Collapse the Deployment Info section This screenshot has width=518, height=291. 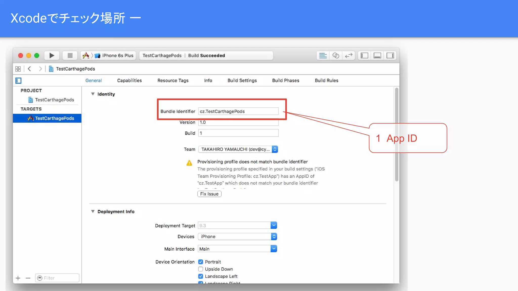click(93, 211)
